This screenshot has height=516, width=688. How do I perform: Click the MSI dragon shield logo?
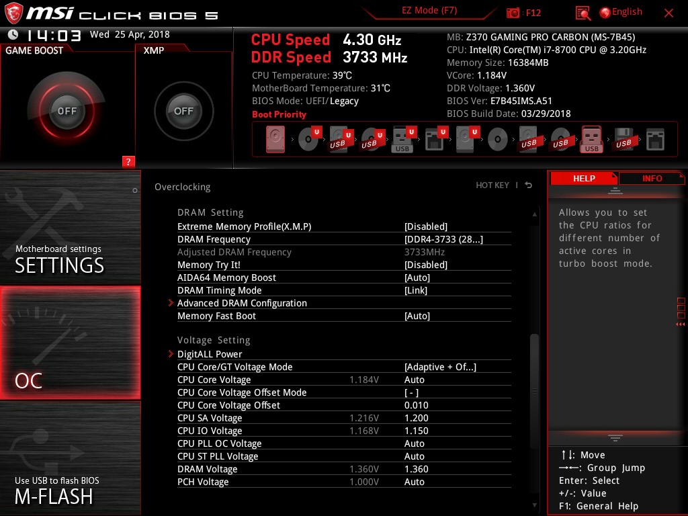pos(13,13)
